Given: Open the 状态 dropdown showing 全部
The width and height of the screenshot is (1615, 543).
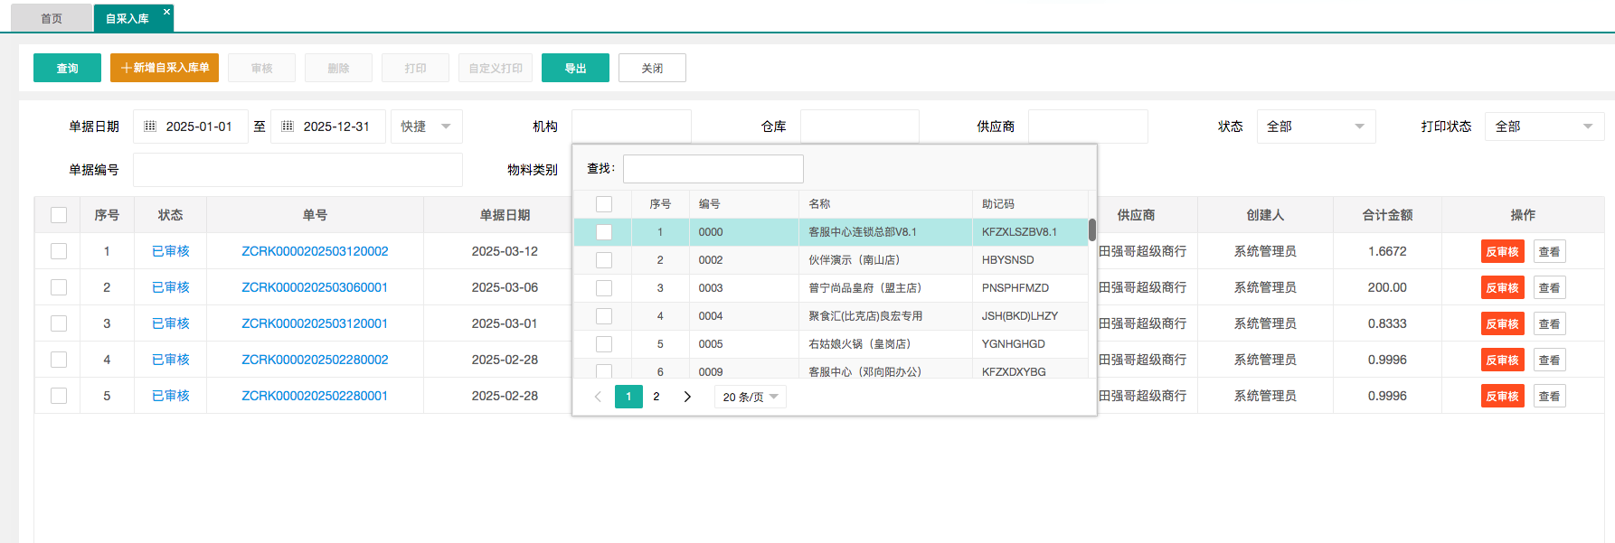Looking at the screenshot, I should click(x=1316, y=126).
